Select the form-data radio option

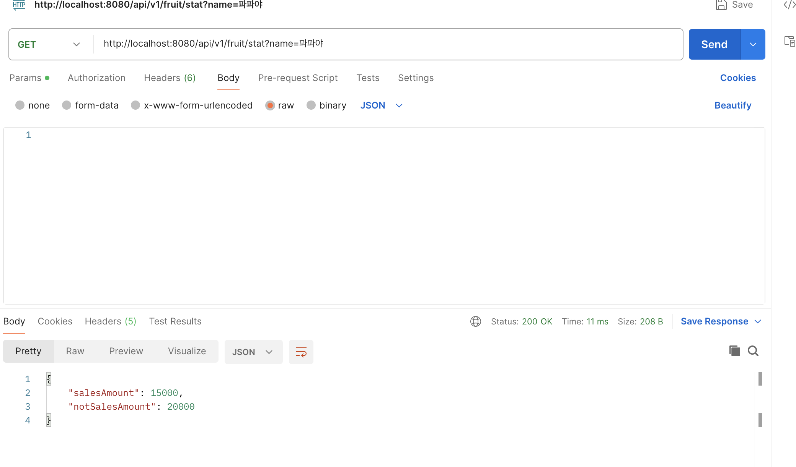(x=67, y=105)
